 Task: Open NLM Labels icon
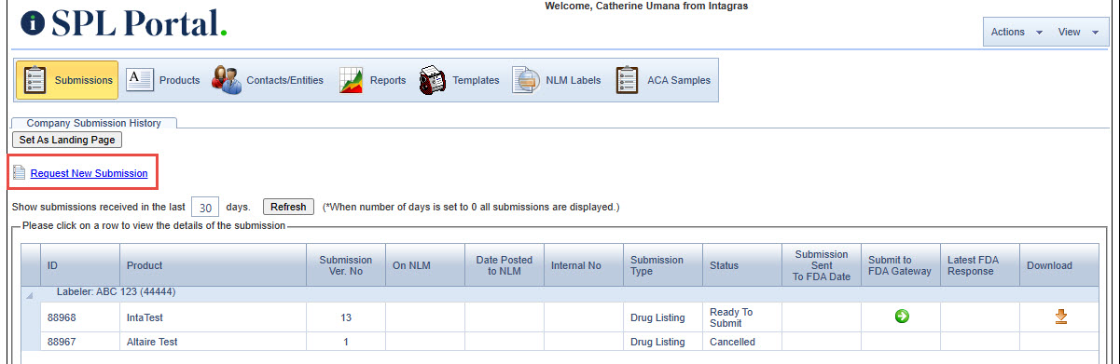526,80
